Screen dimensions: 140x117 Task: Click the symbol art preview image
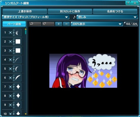click(x=83, y=71)
